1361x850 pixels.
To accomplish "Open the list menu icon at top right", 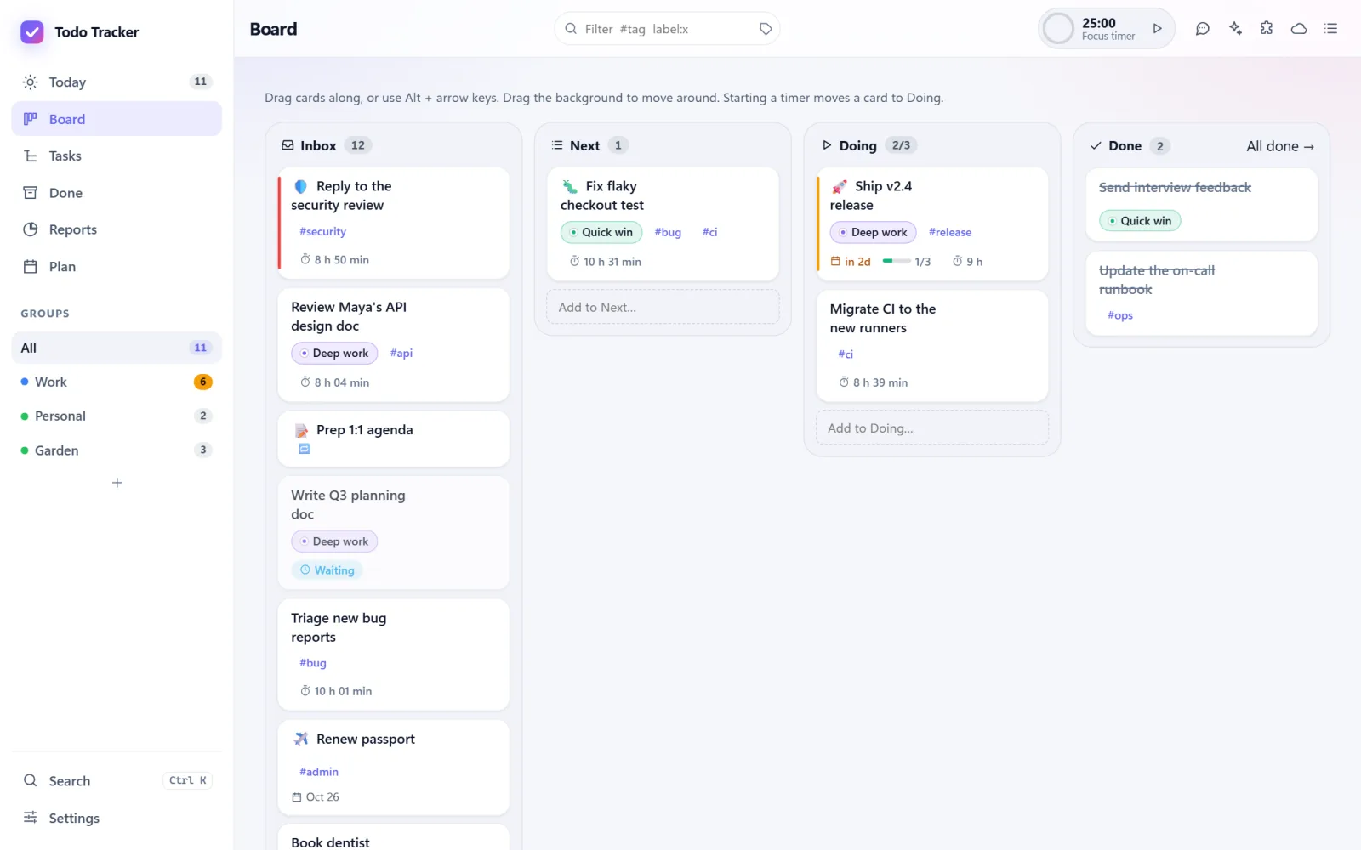I will (1331, 29).
